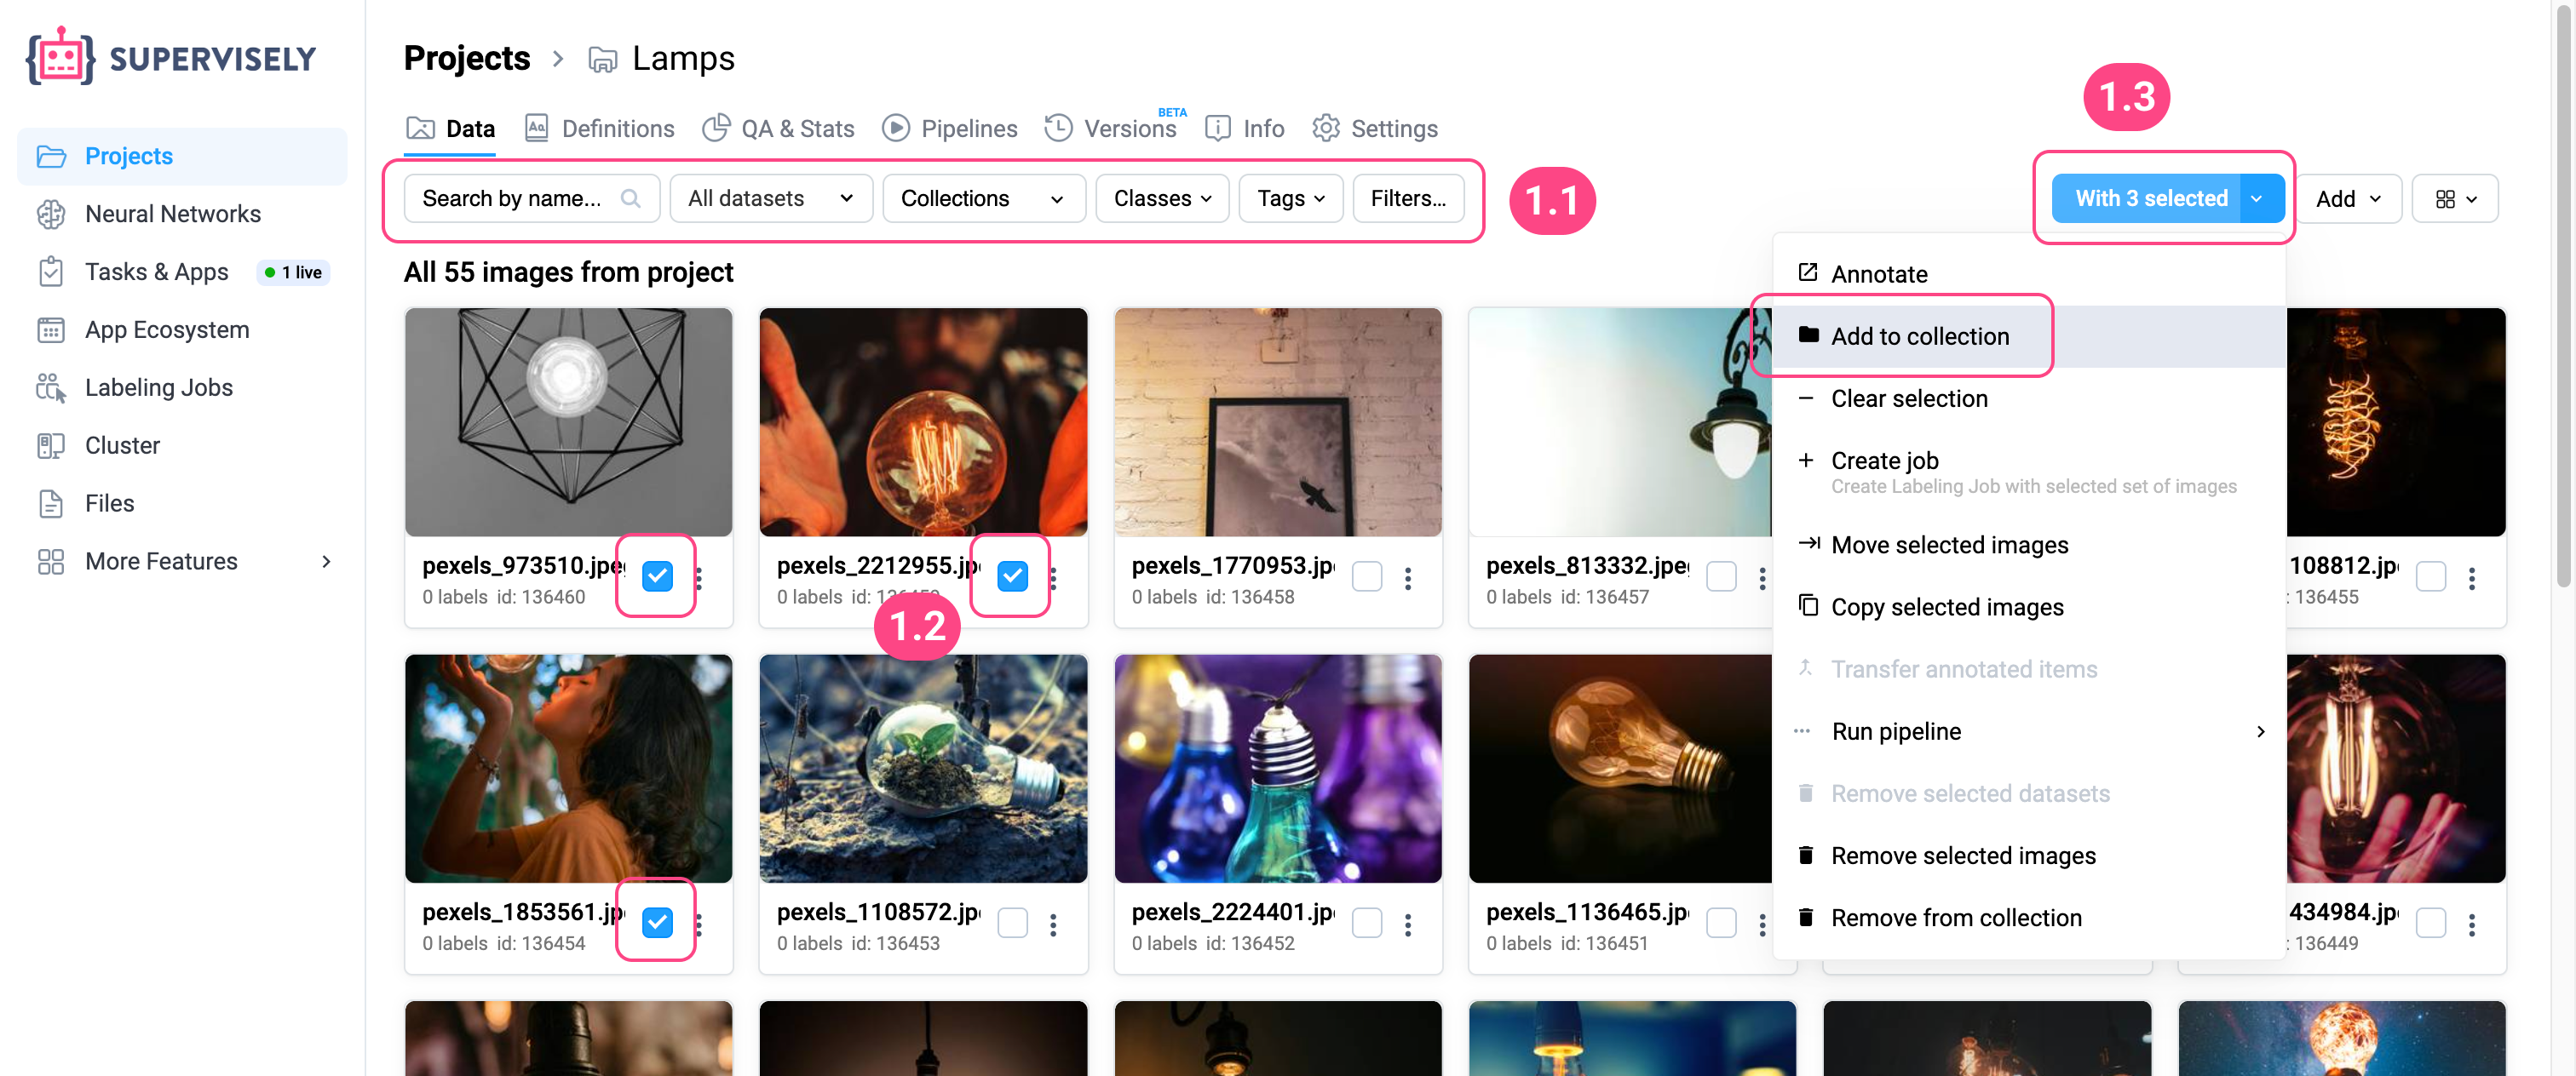Open the pexels_2224401 colored bulbs thumbnail
This screenshot has width=2576, height=1076.
pos(1278,769)
